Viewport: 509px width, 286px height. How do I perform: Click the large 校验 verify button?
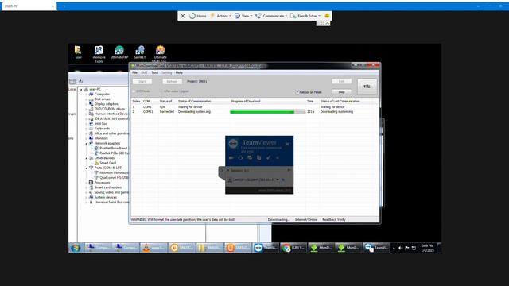tap(367, 87)
